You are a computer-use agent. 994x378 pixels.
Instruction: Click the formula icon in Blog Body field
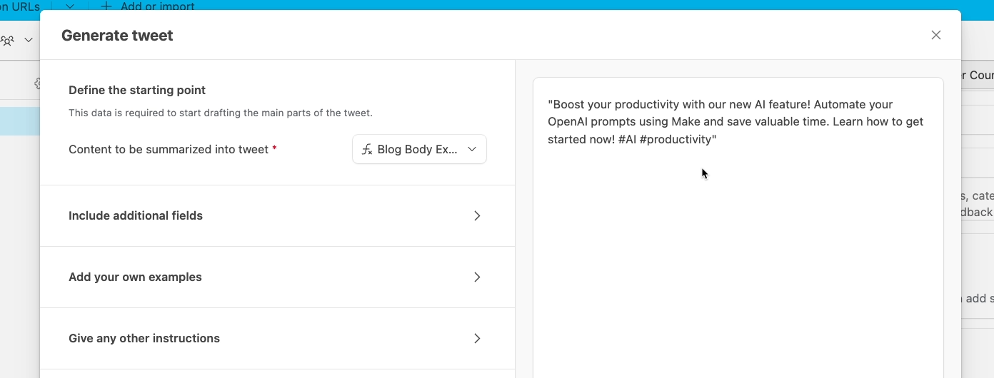pyautogui.click(x=367, y=149)
